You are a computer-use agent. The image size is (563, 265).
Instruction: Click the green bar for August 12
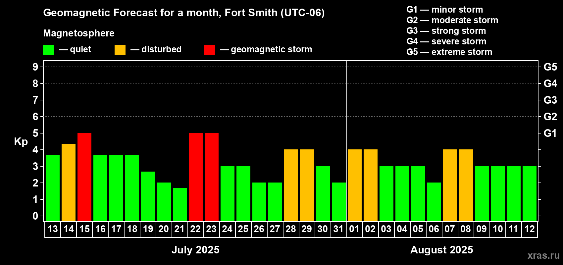click(530, 193)
